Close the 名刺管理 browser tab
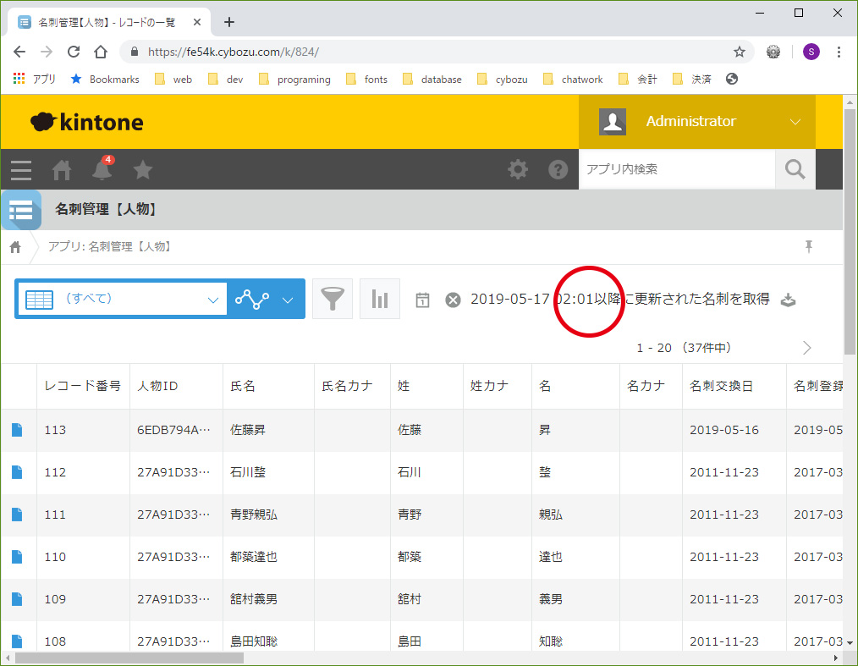The height and width of the screenshot is (666, 858). [x=197, y=23]
